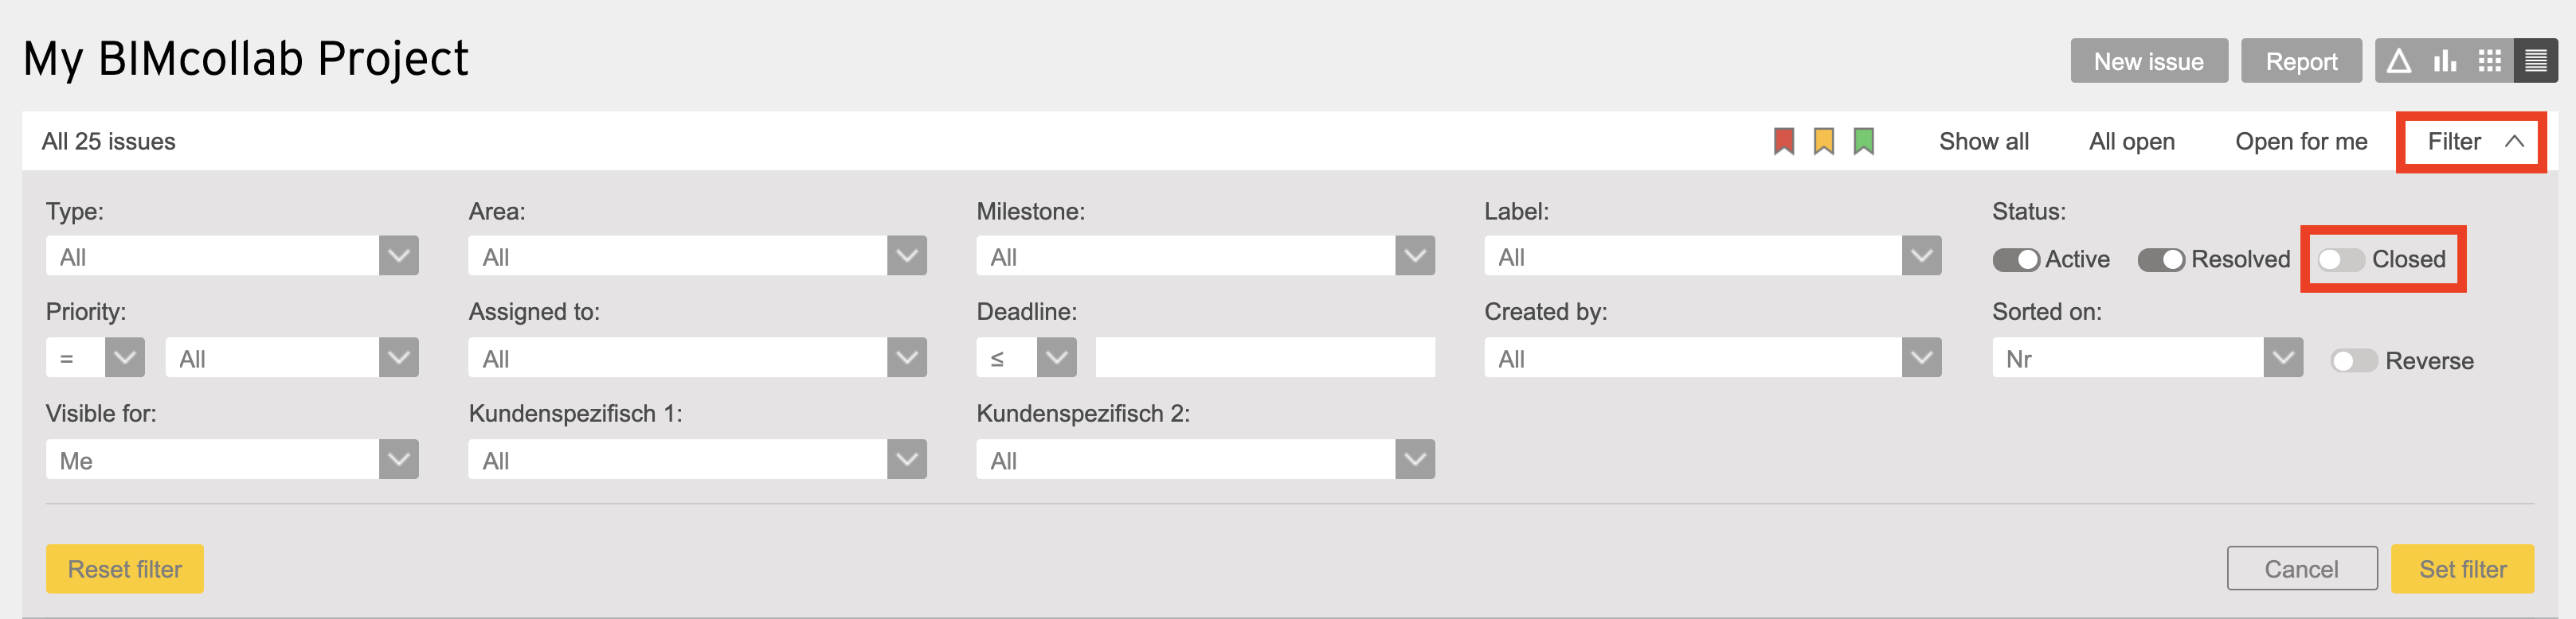Enable the Closed status switch
This screenshot has width=2576, height=619.
coord(2341,259)
